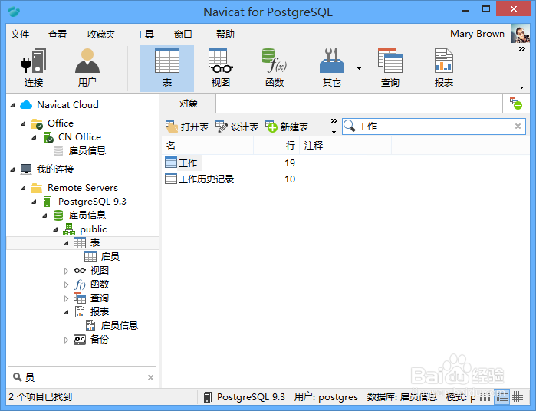The width and height of the screenshot is (536, 411).
Task: Click the Mary Brown profile avatar
Action: tap(520, 34)
